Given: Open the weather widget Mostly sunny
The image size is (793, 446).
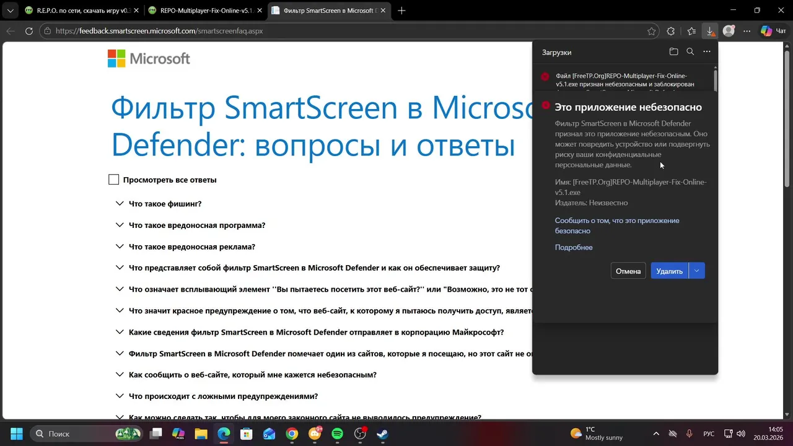Looking at the screenshot, I should 597,434.
